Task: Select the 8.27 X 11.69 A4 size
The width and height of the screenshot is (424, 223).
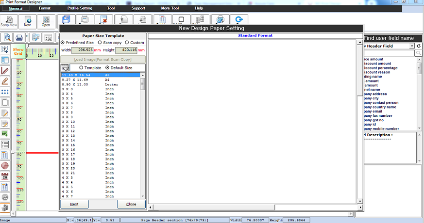Action: tap(101, 80)
